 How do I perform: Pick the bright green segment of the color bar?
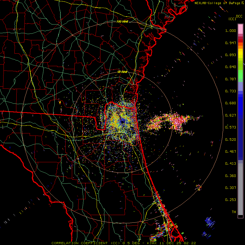pos(240,74)
